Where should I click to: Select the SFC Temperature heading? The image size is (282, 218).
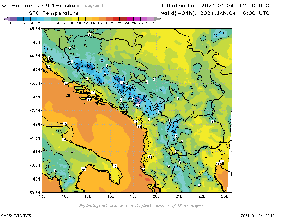point(54,13)
